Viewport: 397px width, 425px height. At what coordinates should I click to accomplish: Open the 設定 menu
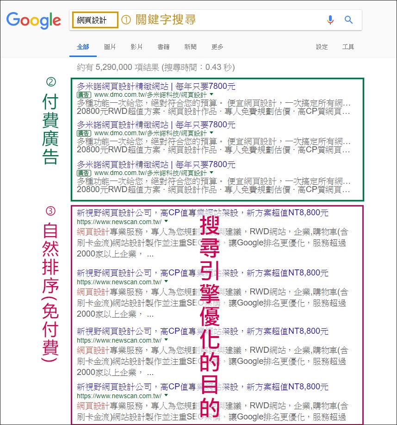click(x=322, y=47)
